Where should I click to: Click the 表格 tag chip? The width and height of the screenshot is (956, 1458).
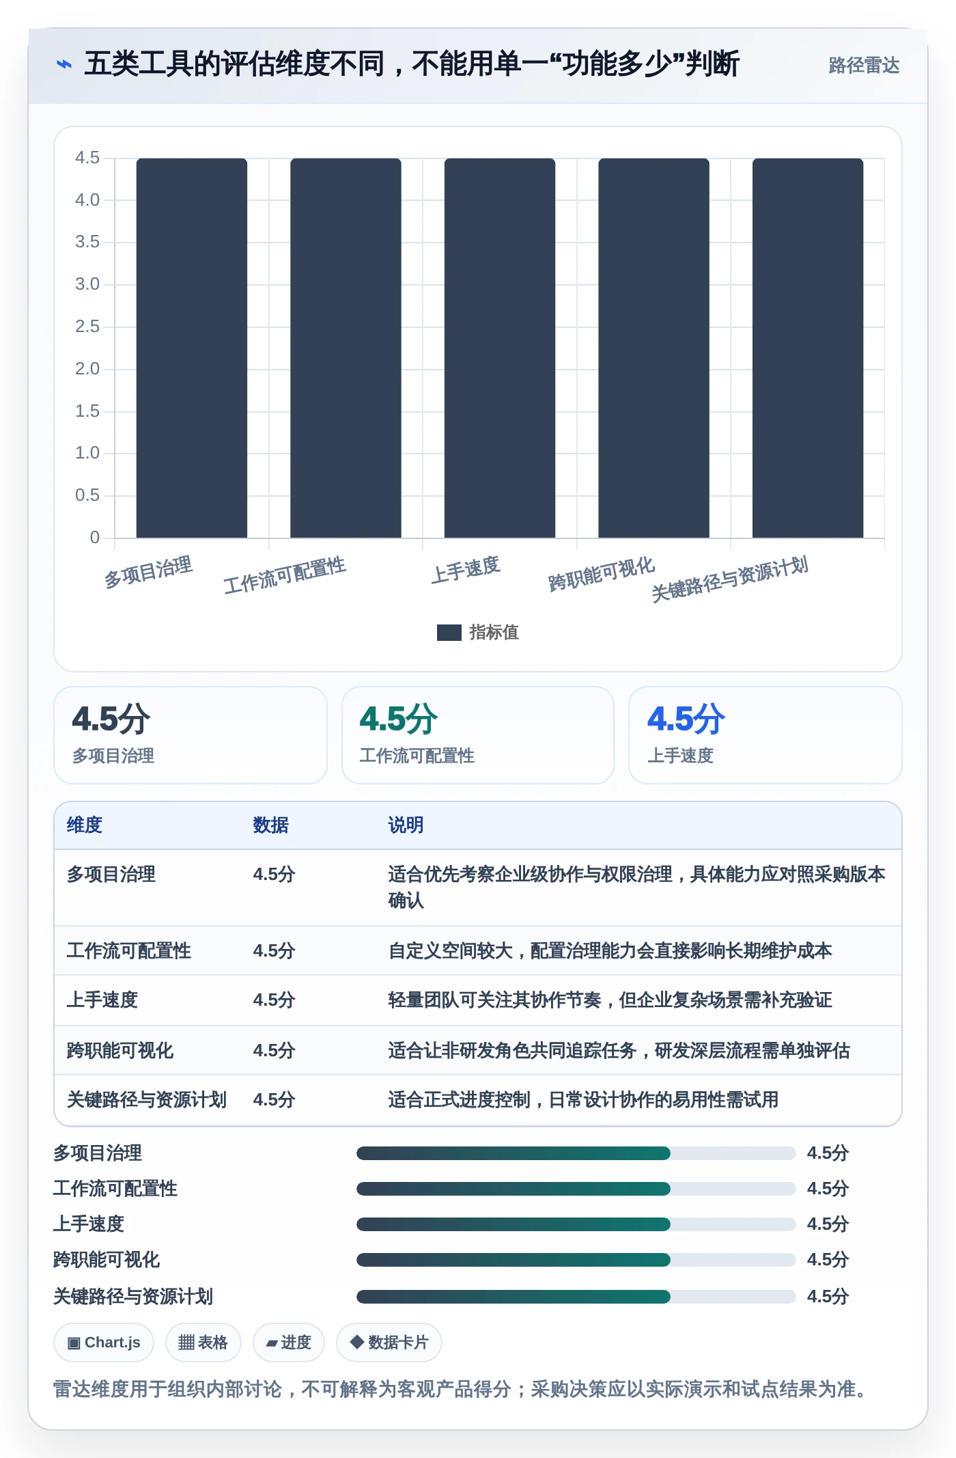point(203,1343)
